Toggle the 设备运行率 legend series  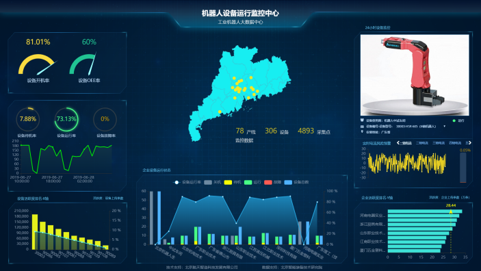tap(187, 182)
